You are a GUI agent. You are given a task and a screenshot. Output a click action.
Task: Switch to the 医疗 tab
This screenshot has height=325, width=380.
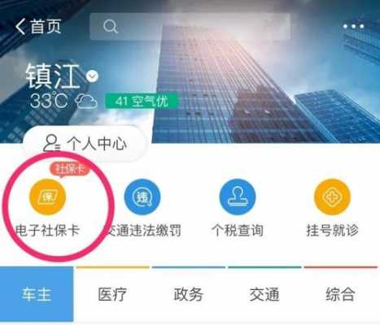(x=112, y=294)
